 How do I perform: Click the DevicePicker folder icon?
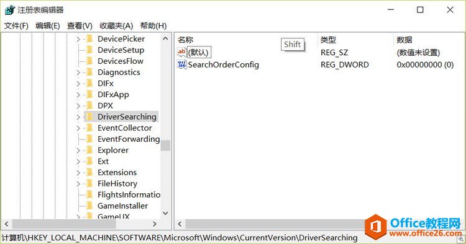click(x=89, y=39)
